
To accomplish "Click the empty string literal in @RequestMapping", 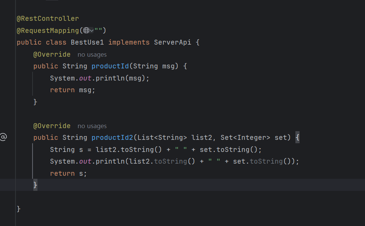I will pyautogui.click(x=98, y=30).
